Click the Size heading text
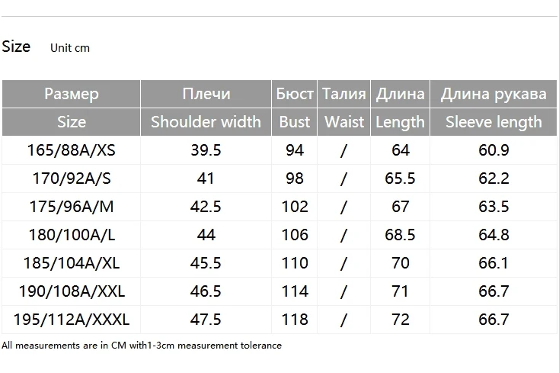Viewport: 559px width, 373px height. click(16, 47)
